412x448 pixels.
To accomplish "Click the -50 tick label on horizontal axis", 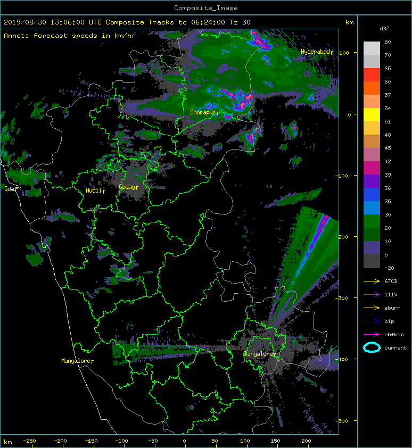I will pos(153,441).
